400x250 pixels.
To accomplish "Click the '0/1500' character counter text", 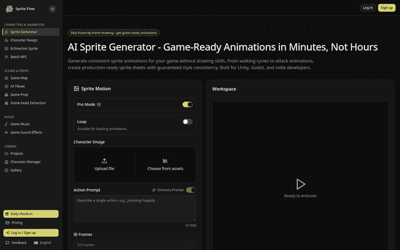I will (x=191, y=226).
